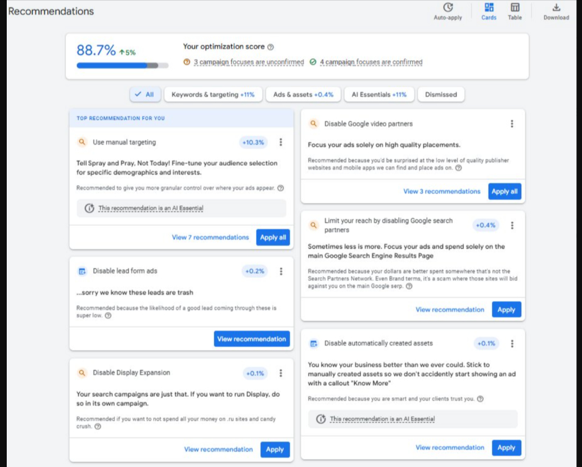View recommendation for disabling search partners
The image size is (582, 467).
tap(450, 309)
